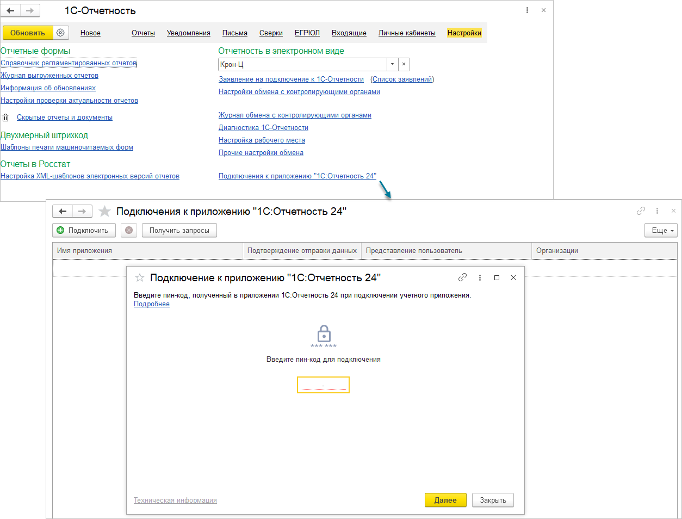
Task: Click link icon in pin-code dialog header
Action: [x=462, y=277]
